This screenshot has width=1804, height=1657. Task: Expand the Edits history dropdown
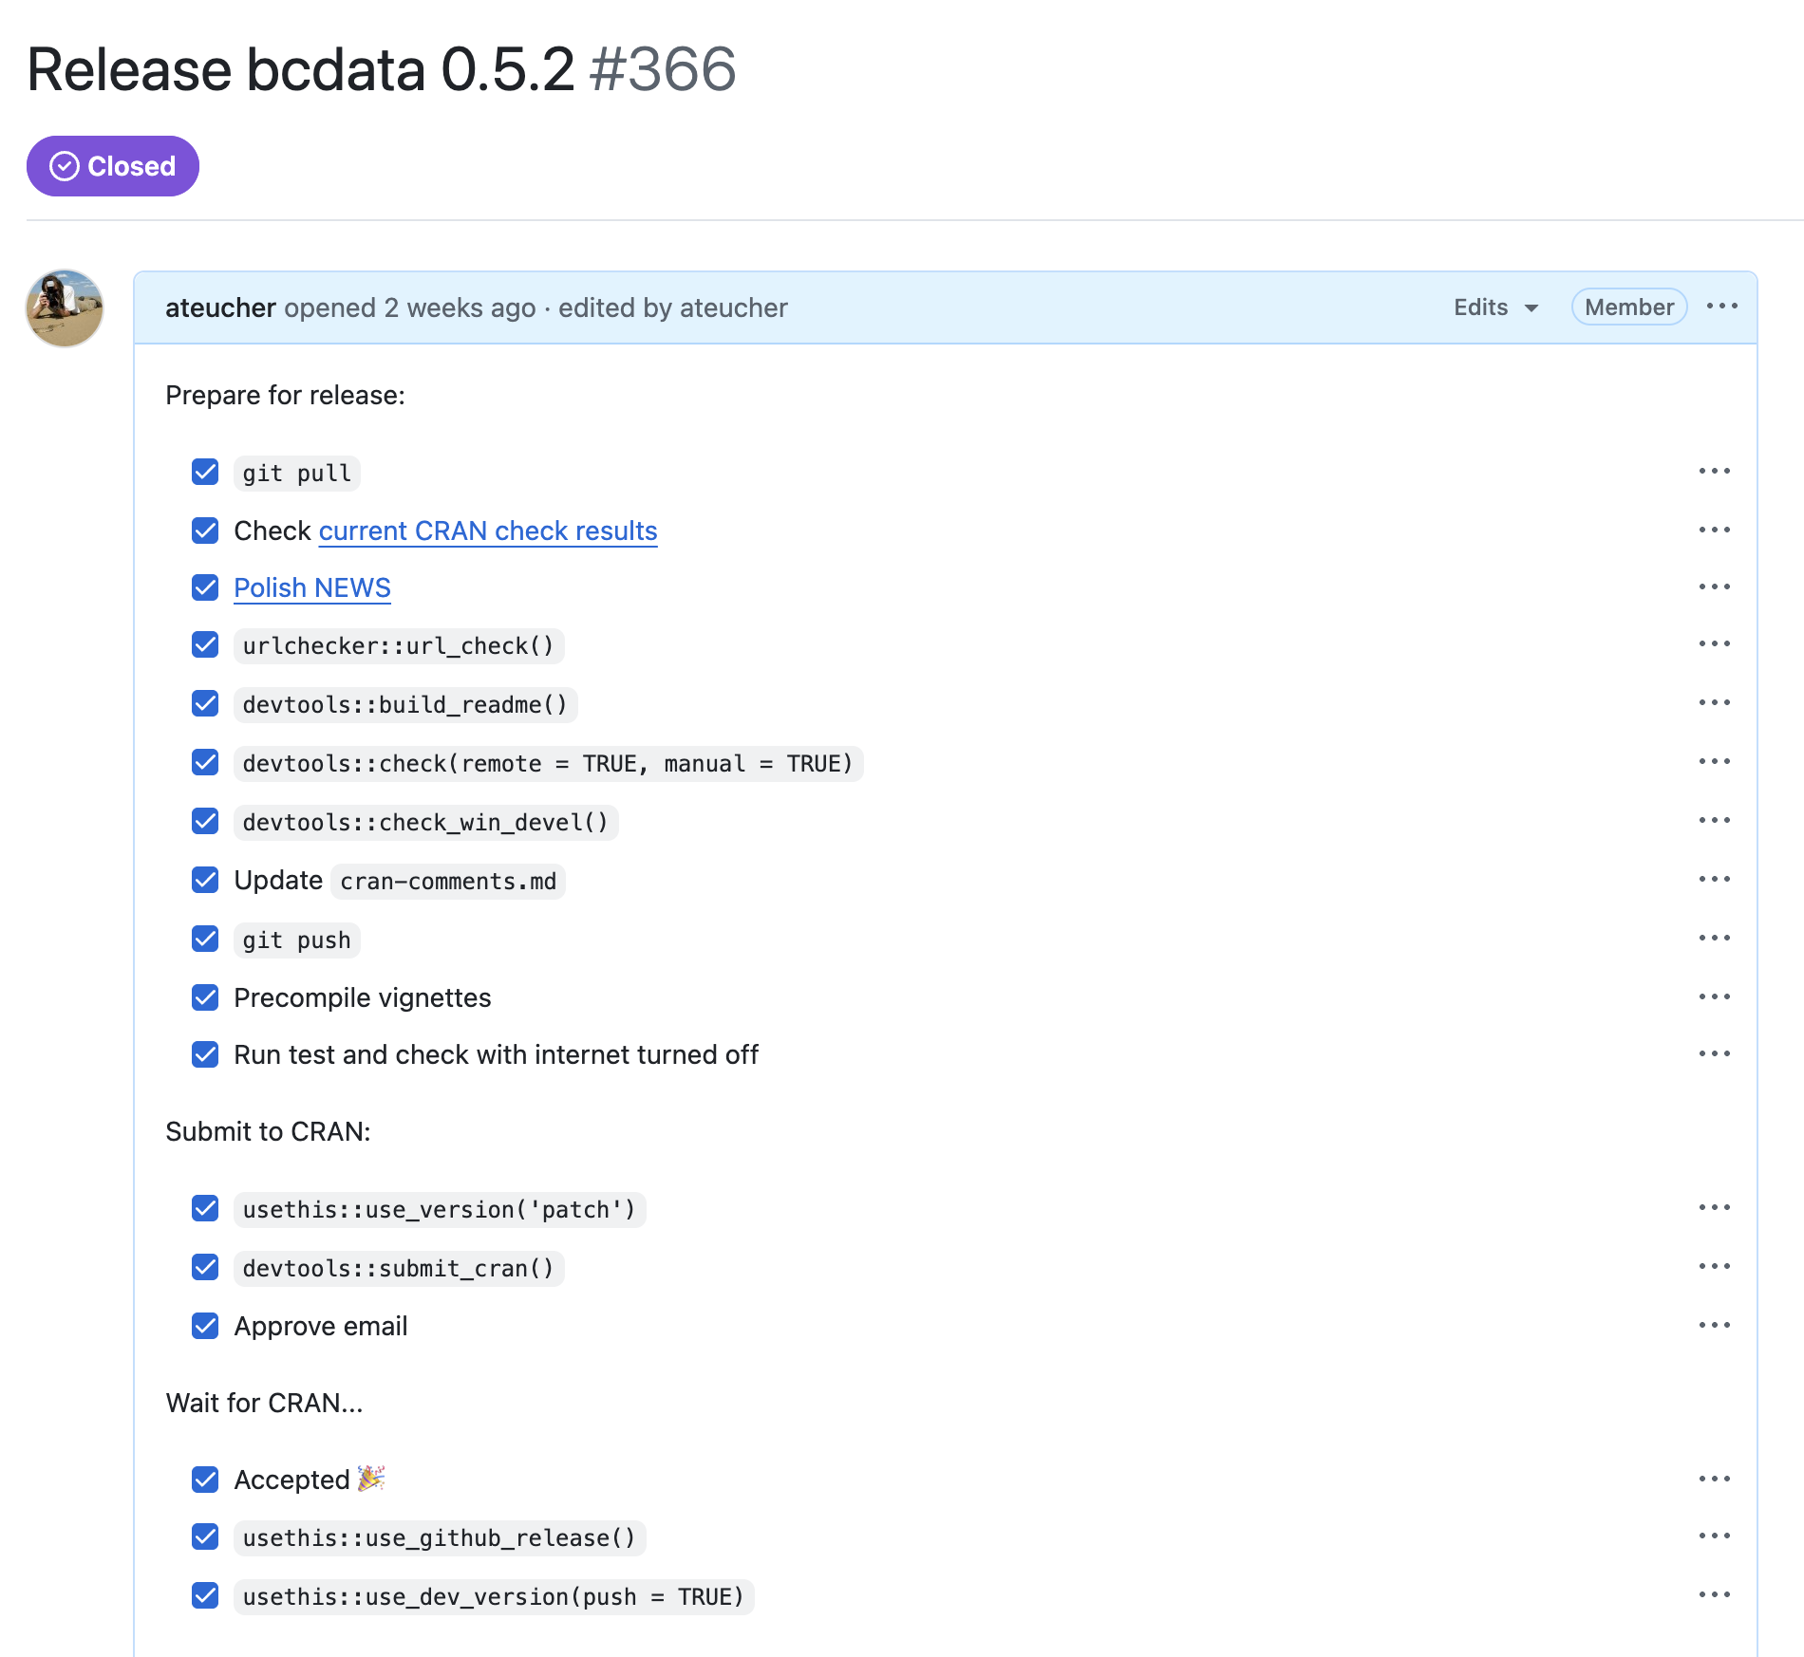tap(1495, 307)
